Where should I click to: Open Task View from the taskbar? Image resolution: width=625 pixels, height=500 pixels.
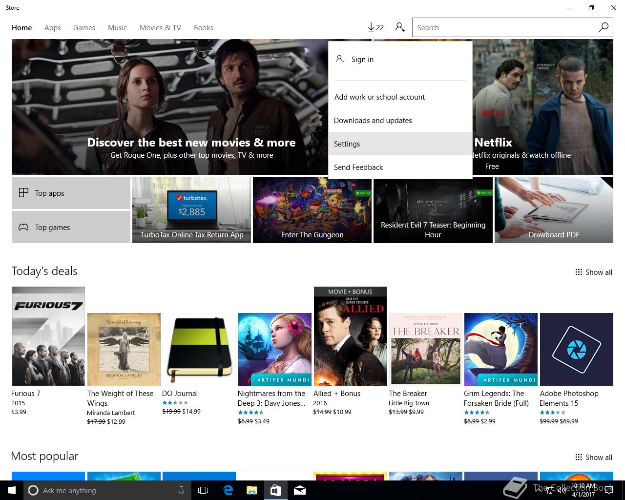(203, 490)
